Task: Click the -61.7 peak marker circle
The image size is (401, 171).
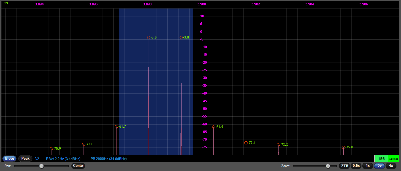Action: tap(117, 127)
